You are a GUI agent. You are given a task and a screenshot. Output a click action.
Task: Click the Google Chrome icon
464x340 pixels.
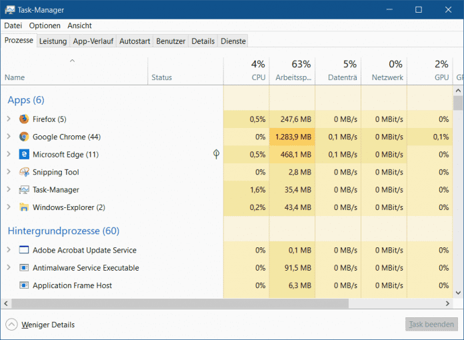(24, 137)
